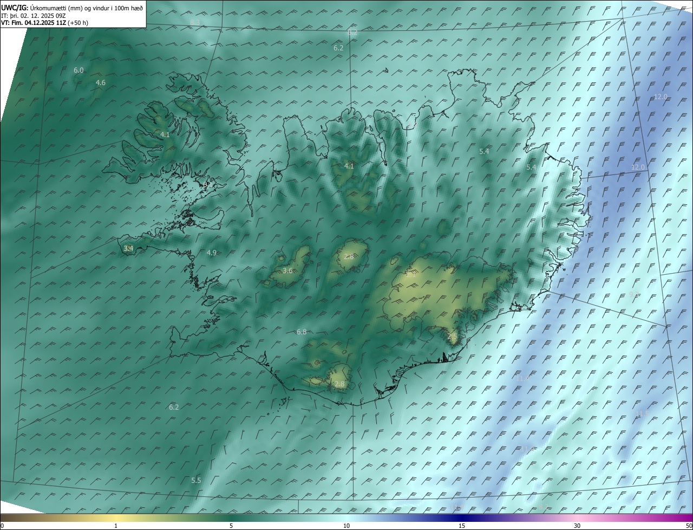Click the 4.6 value label on the map
This screenshot has height=530, width=693.
coord(101,83)
